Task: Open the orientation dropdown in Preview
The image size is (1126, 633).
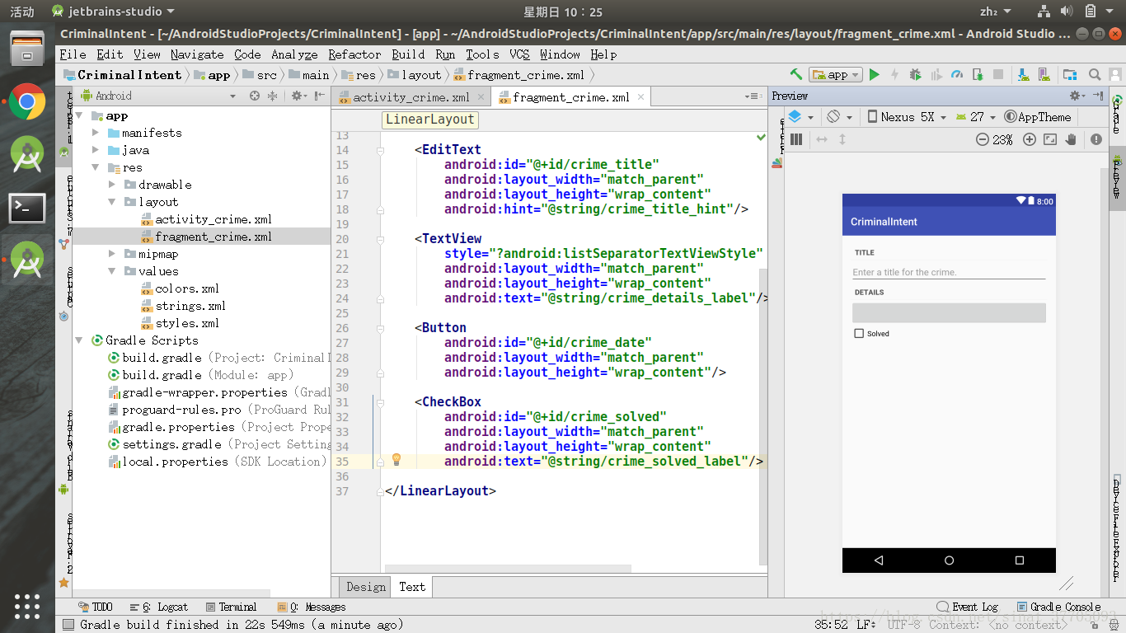Action: (840, 117)
